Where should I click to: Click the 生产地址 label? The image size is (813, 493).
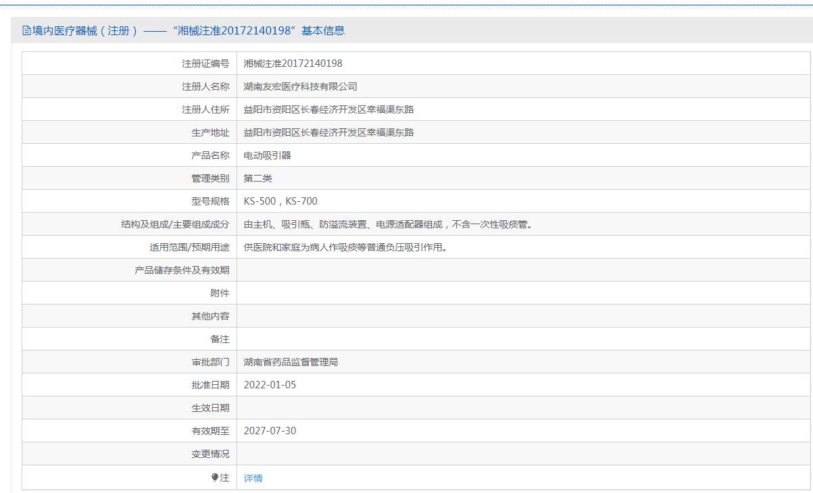point(210,132)
